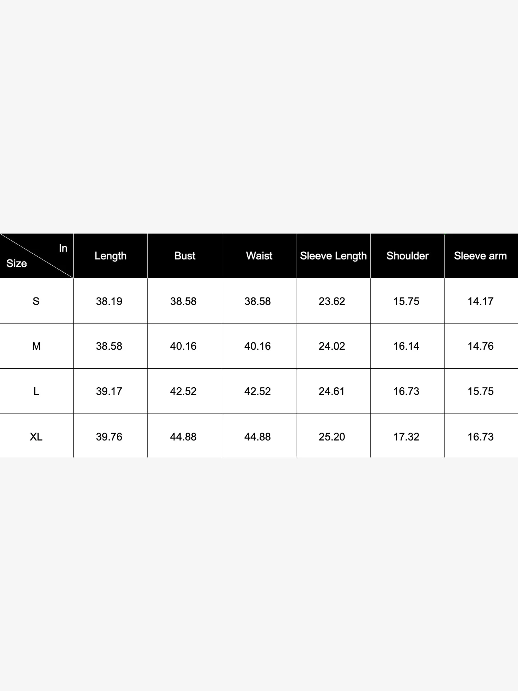Click the L waist value 42.52
Image resolution: width=518 pixels, height=691 pixels.
click(x=258, y=391)
